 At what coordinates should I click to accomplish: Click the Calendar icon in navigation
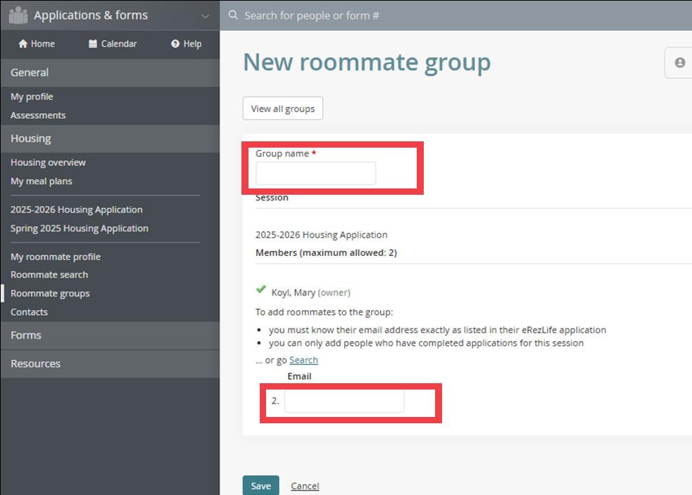93,44
